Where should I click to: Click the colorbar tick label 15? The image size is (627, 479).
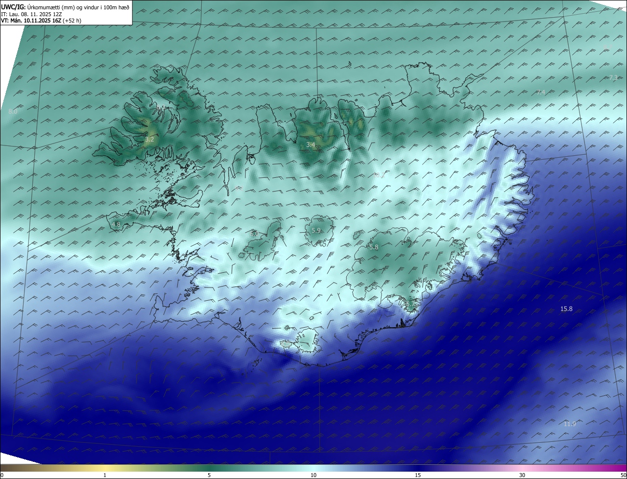[x=418, y=475]
